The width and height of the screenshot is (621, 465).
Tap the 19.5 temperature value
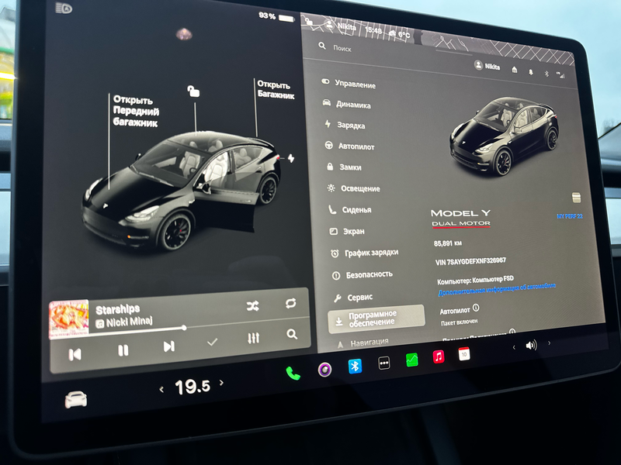pos(193,386)
